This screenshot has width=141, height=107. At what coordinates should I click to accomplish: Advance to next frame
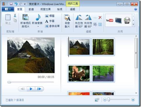39,89
